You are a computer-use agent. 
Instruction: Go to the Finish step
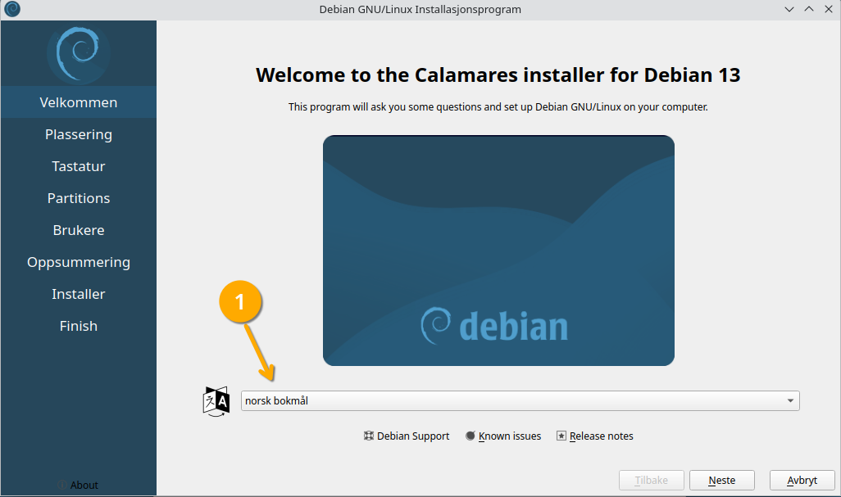pos(79,326)
